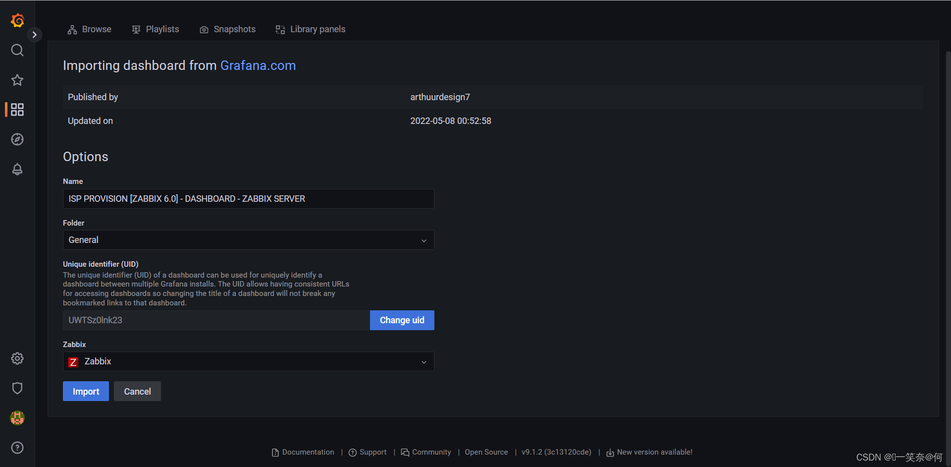Open Starred dashboards star icon
The height and width of the screenshot is (467, 951).
(x=17, y=80)
